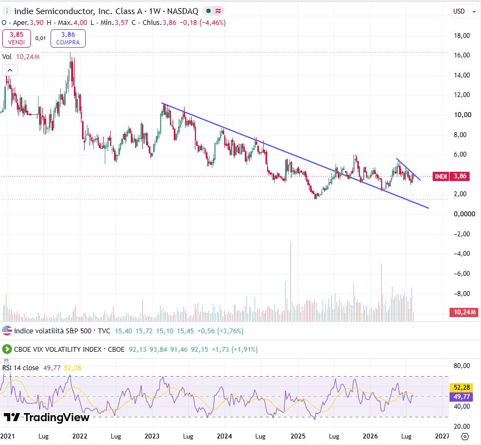Collapse the indicator legend with the chevron
Image resolution: width=481 pixels, height=445 pixels.
pyautogui.click(x=10, y=70)
